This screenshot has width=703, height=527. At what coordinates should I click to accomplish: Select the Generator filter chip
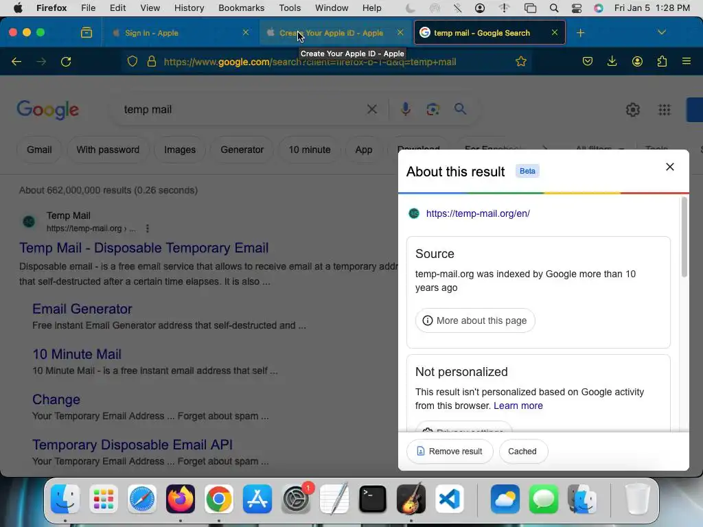tap(242, 150)
